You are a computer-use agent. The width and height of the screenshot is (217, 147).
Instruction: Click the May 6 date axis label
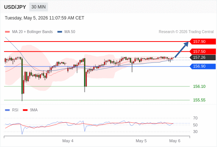point(175,141)
